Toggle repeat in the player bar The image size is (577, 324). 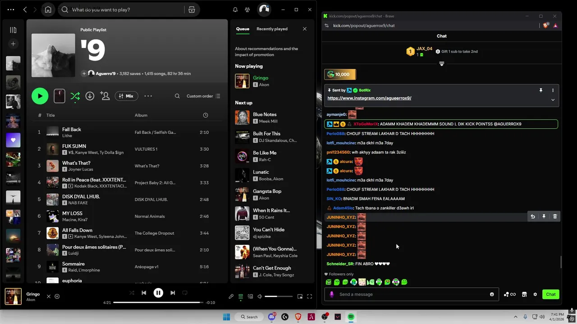[185, 293]
